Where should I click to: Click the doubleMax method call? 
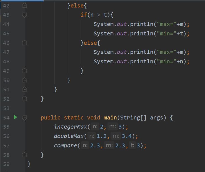pos(69,136)
